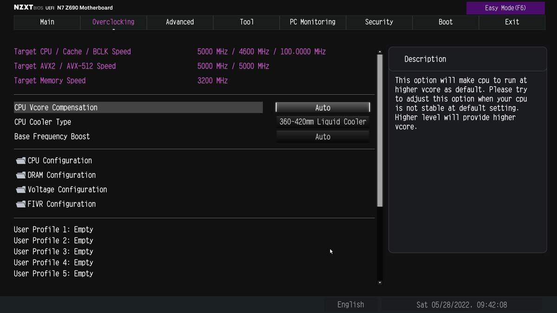Select User Profile 5: Empty
557x313 pixels.
coord(53,274)
